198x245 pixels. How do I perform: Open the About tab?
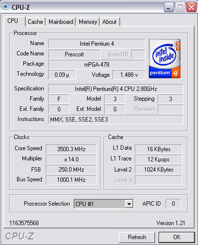point(109,22)
